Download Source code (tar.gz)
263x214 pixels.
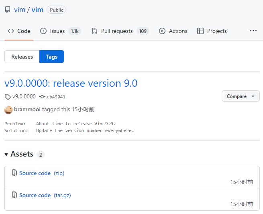[x=45, y=195]
